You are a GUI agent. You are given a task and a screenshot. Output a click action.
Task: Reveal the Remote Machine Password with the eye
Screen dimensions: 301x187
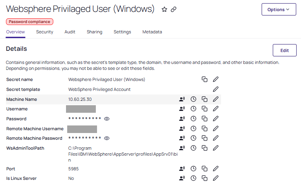point(107,138)
